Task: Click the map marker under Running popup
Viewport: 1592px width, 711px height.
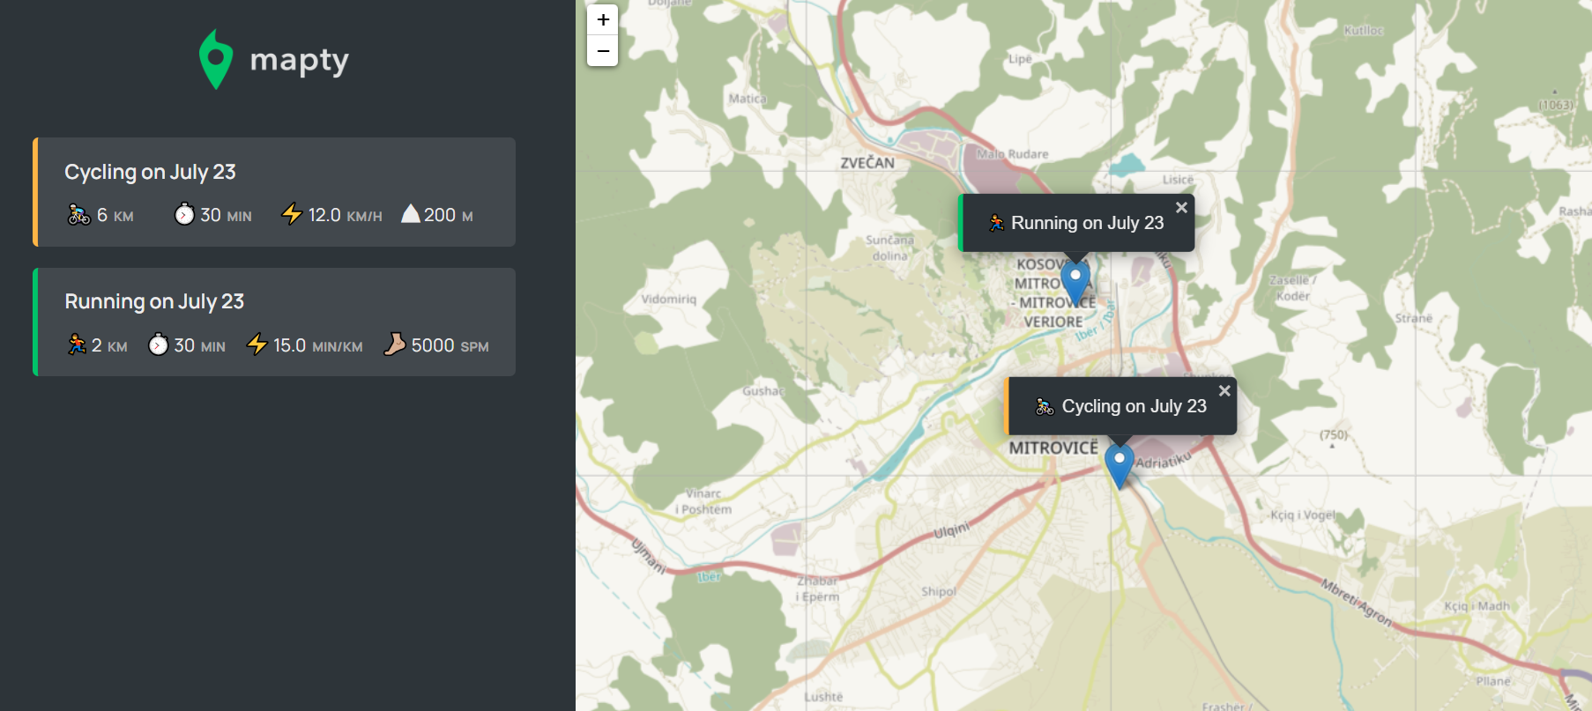Action: [1075, 282]
